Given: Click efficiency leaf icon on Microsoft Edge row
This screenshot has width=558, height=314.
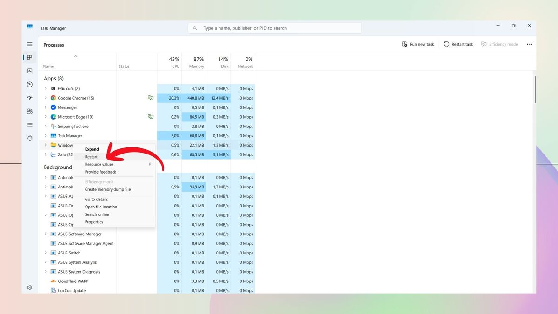Looking at the screenshot, I should coord(151,117).
